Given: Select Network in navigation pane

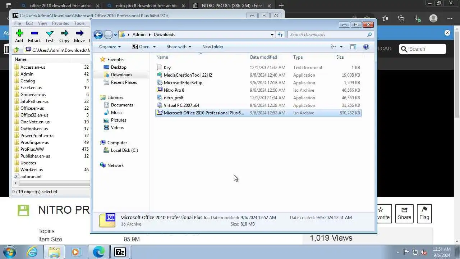Looking at the screenshot, I should click(115, 165).
